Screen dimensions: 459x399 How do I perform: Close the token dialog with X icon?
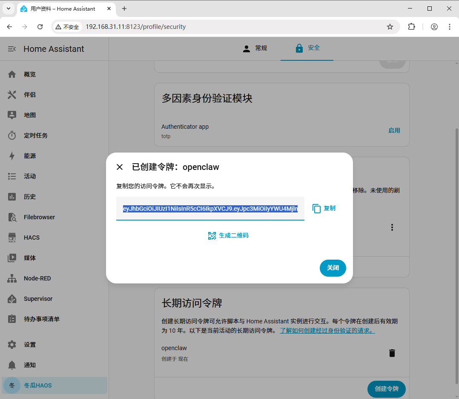pos(119,167)
